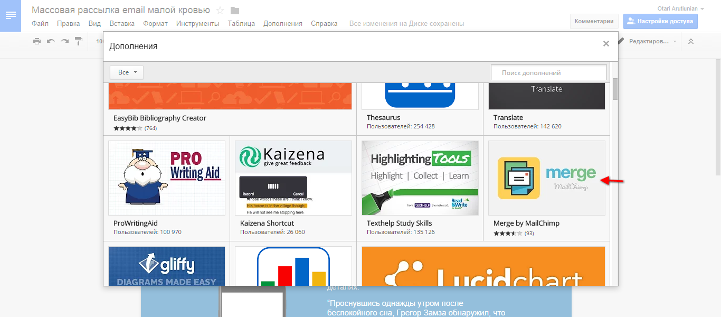Click the document title text
Image resolution: width=721 pixels, height=317 pixels.
[x=121, y=11]
